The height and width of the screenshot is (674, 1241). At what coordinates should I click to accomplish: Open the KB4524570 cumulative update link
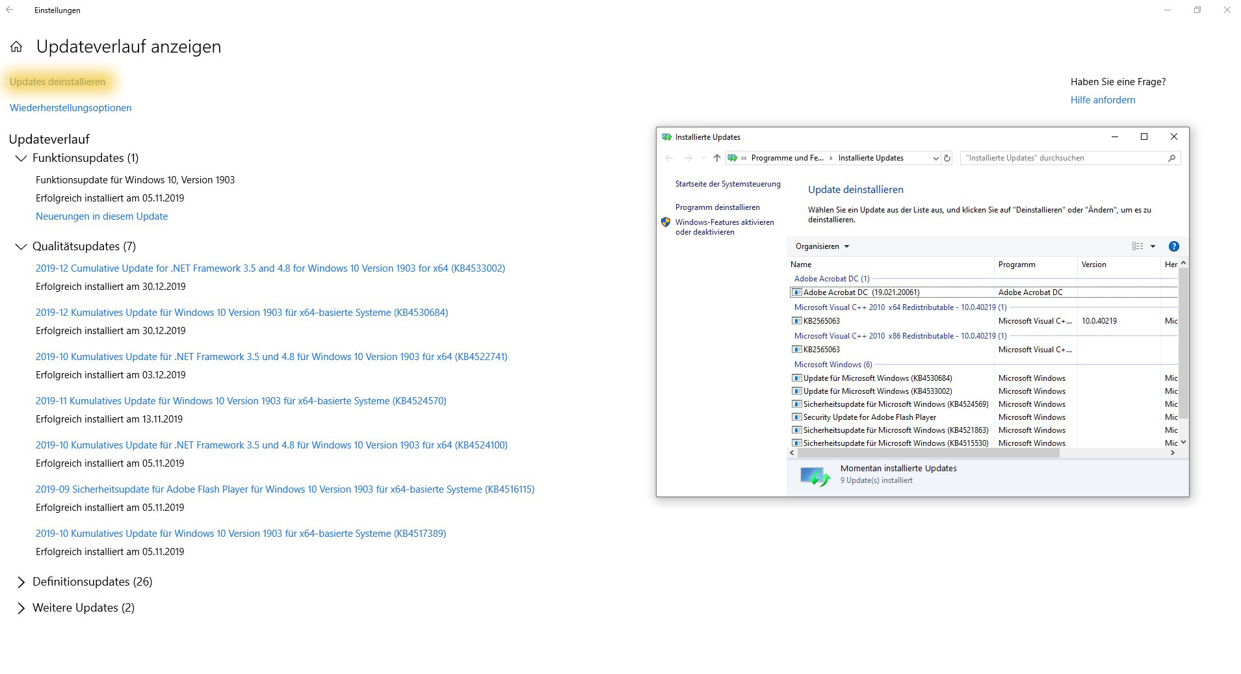coord(241,401)
